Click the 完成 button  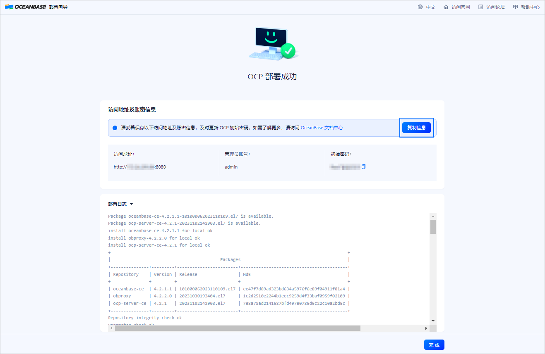(434, 345)
